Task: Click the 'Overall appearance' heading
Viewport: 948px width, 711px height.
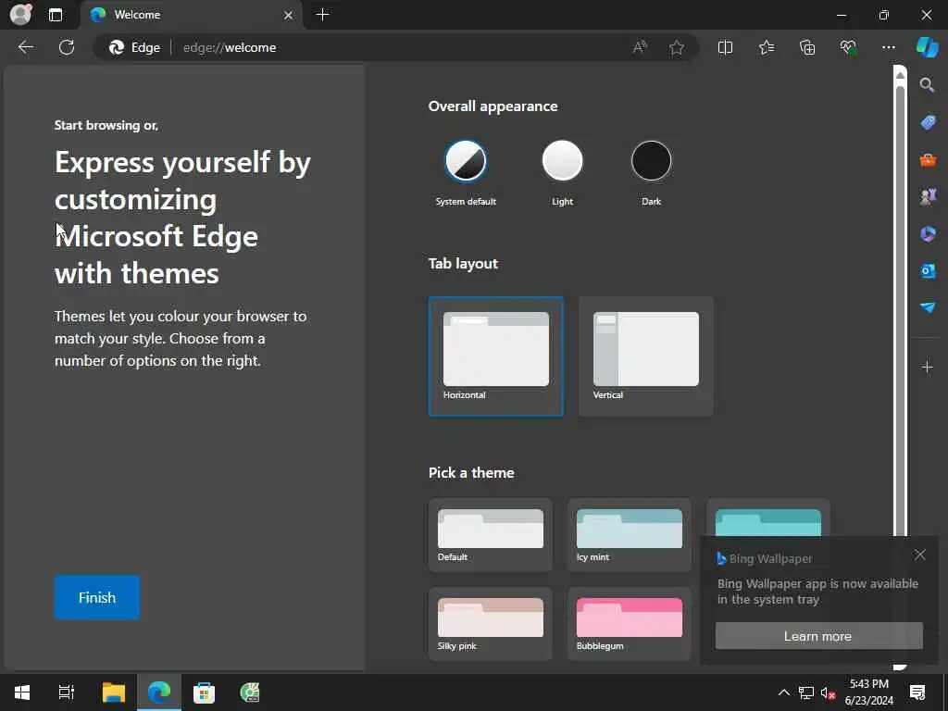Action: pyautogui.click(x=493, y=106)
